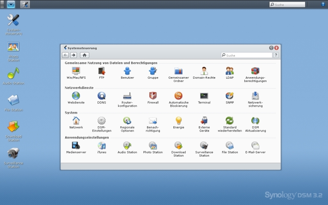Open the help question mark button
The height and width of the screenshot is (205, 328).
click(276, 55)
